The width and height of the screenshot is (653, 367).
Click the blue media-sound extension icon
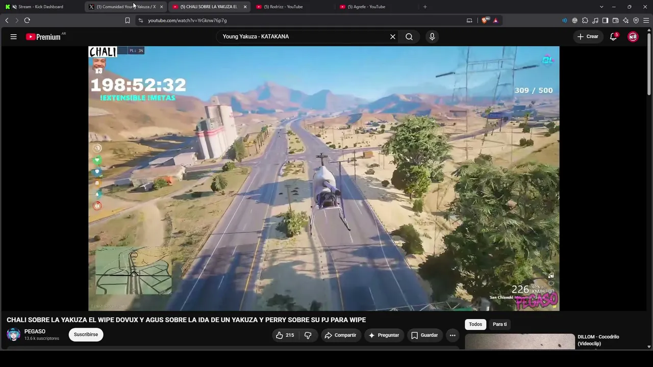coord(564,20)
